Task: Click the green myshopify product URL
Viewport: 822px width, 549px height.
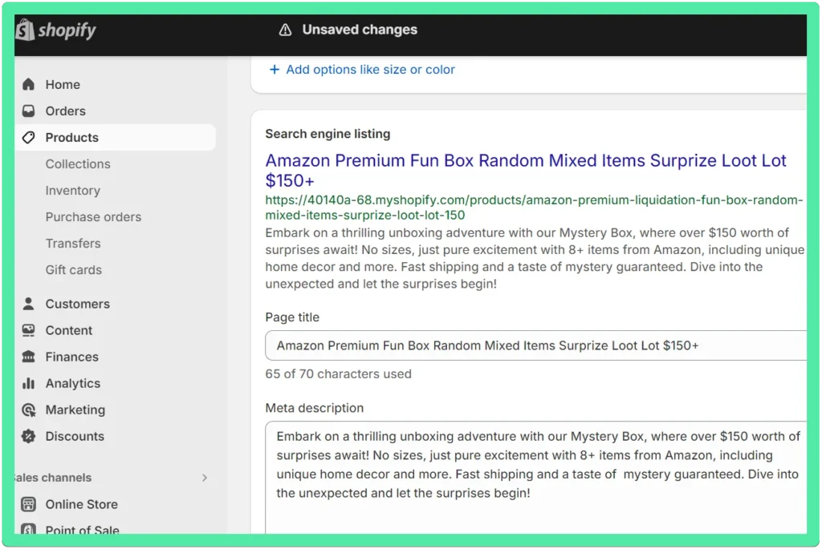Action: pyautogui.click(x=534, y=208)
